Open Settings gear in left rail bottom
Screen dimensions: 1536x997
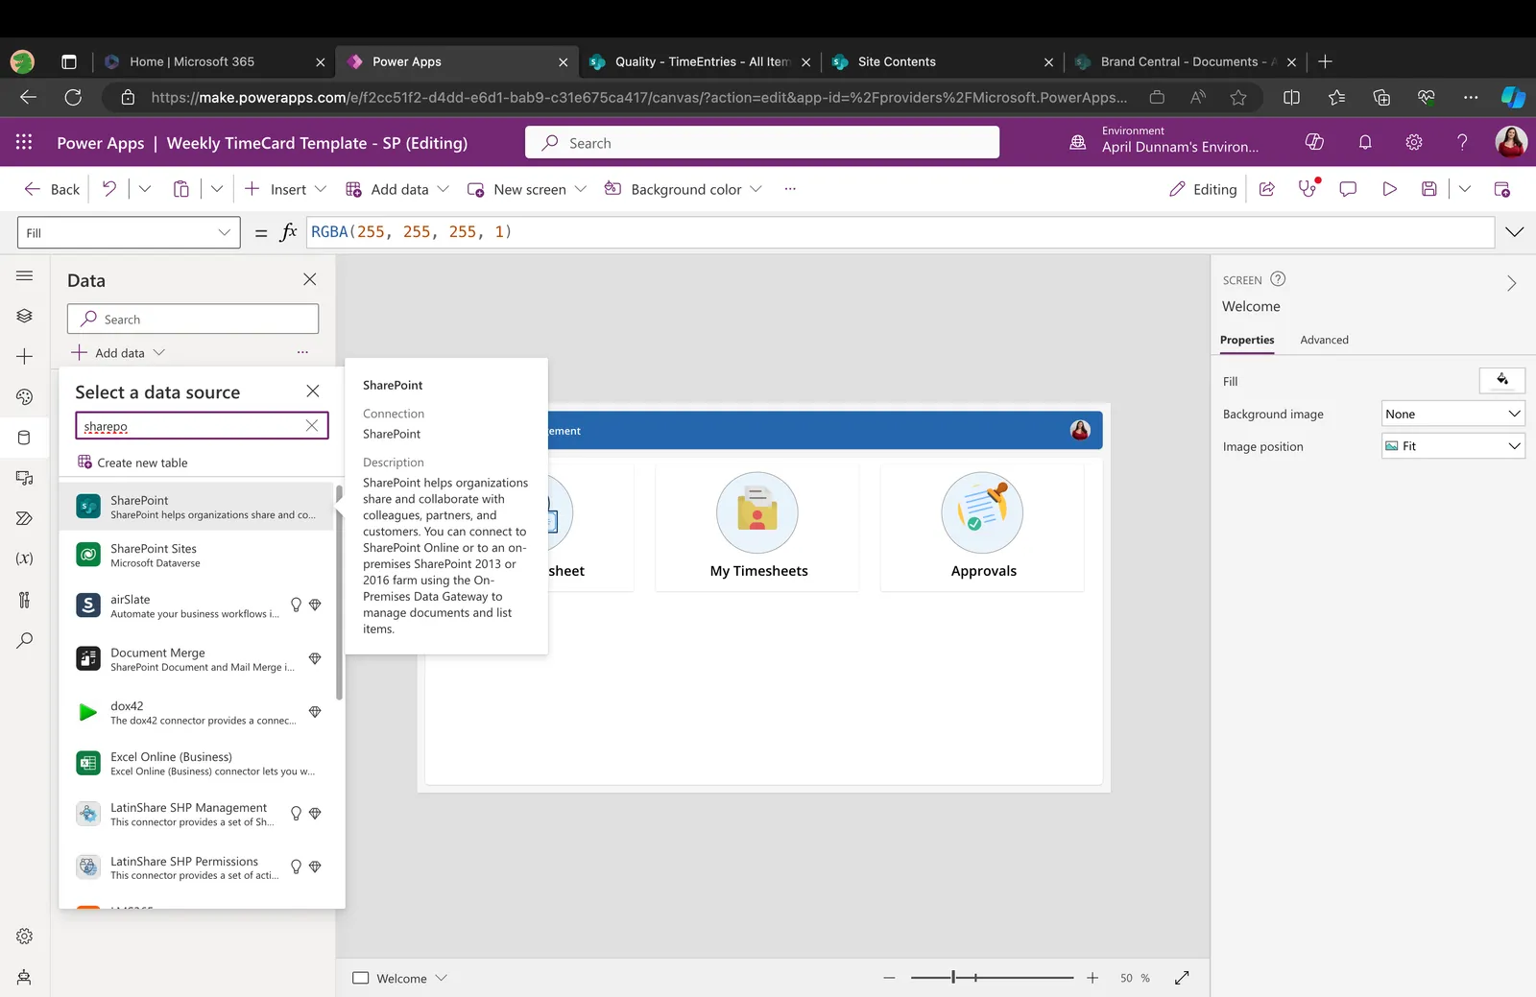[25, 937]
